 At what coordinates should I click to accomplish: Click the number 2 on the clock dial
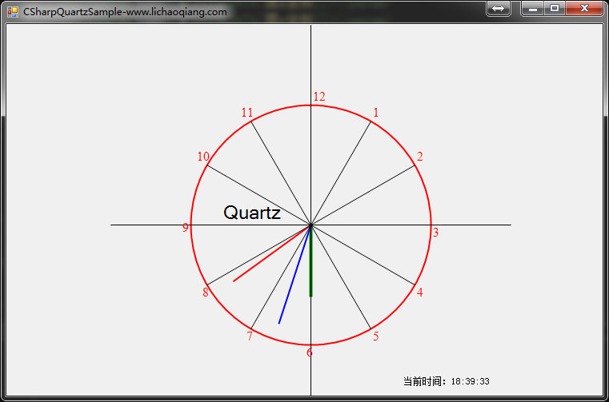pyautogui.click(x=420, y=156)
